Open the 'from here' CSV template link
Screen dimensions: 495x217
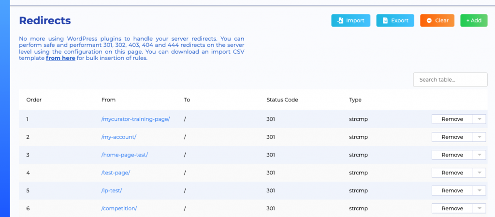pyautogui.click(x=60, y=58)
